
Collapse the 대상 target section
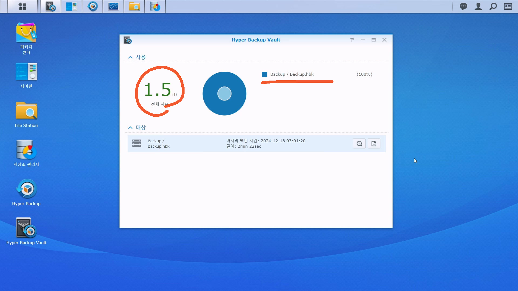[x=130, y=127]
